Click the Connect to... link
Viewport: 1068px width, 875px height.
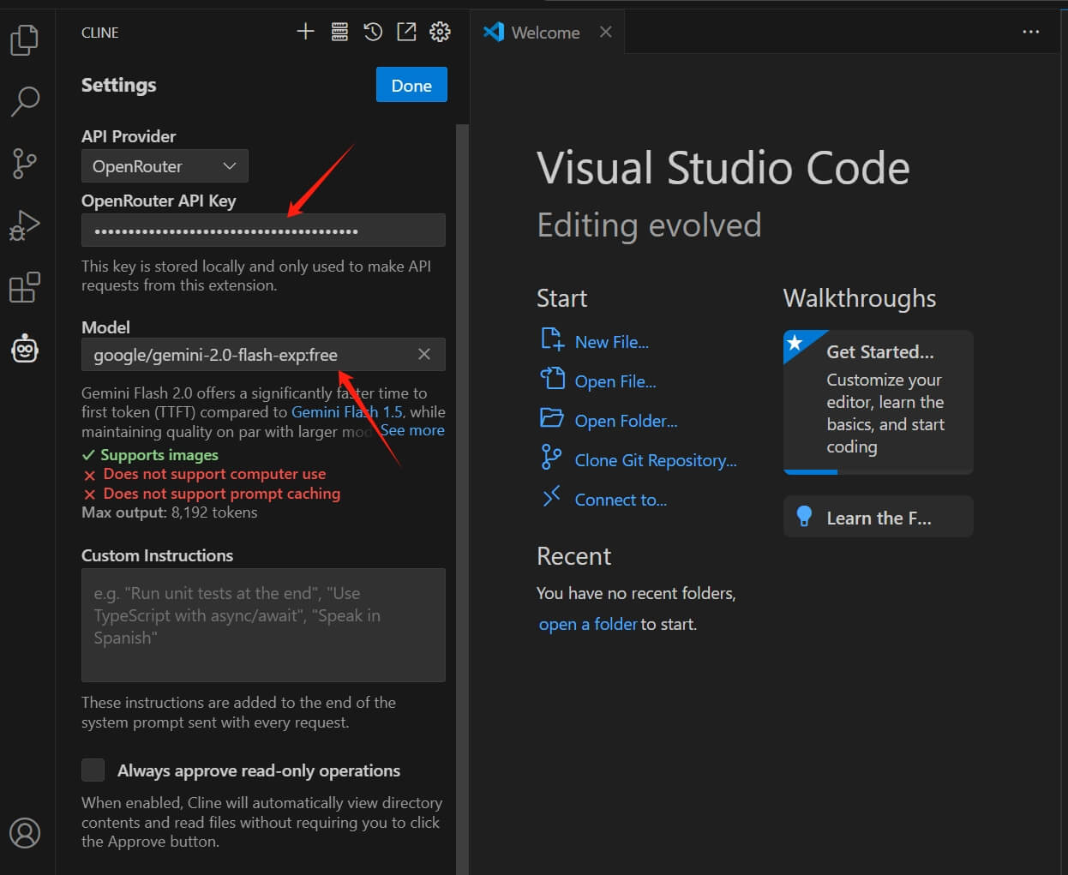[621, 500]
